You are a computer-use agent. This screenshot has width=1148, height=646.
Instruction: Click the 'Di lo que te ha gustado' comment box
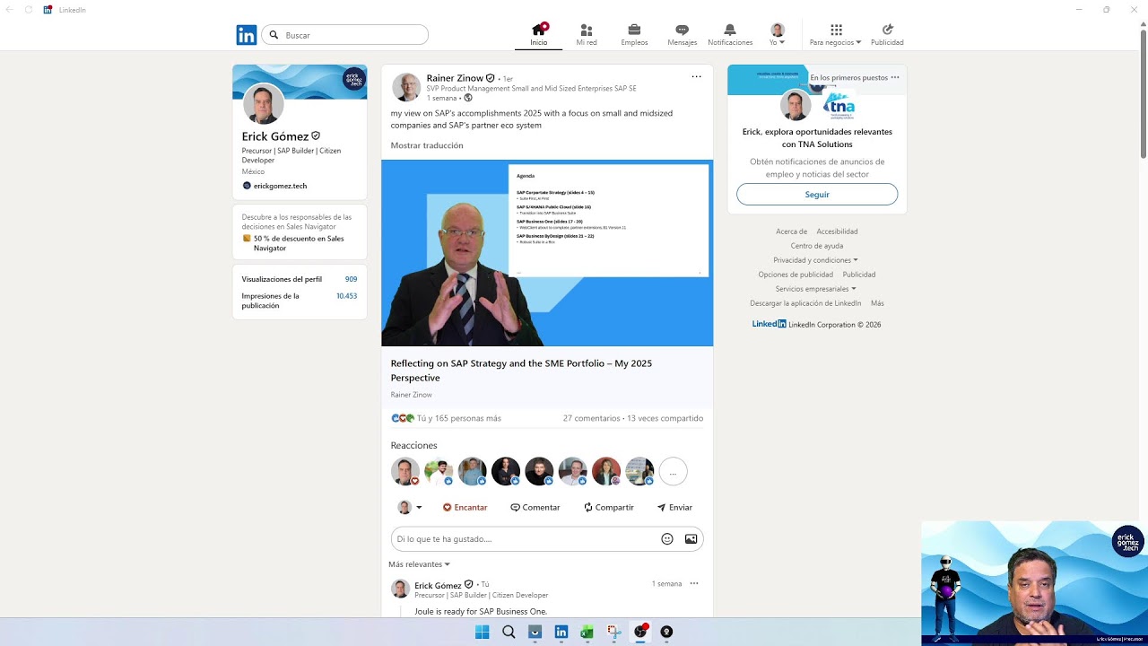pyautogui.click(x=525, y=539)
